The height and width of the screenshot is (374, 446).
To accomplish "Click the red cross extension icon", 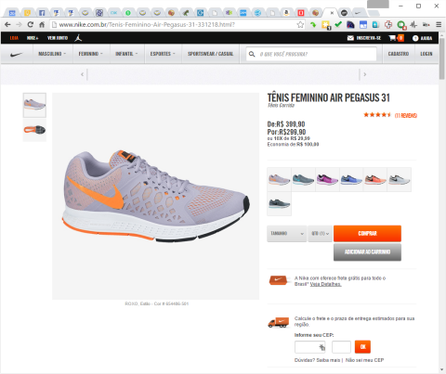I will 388,25.
